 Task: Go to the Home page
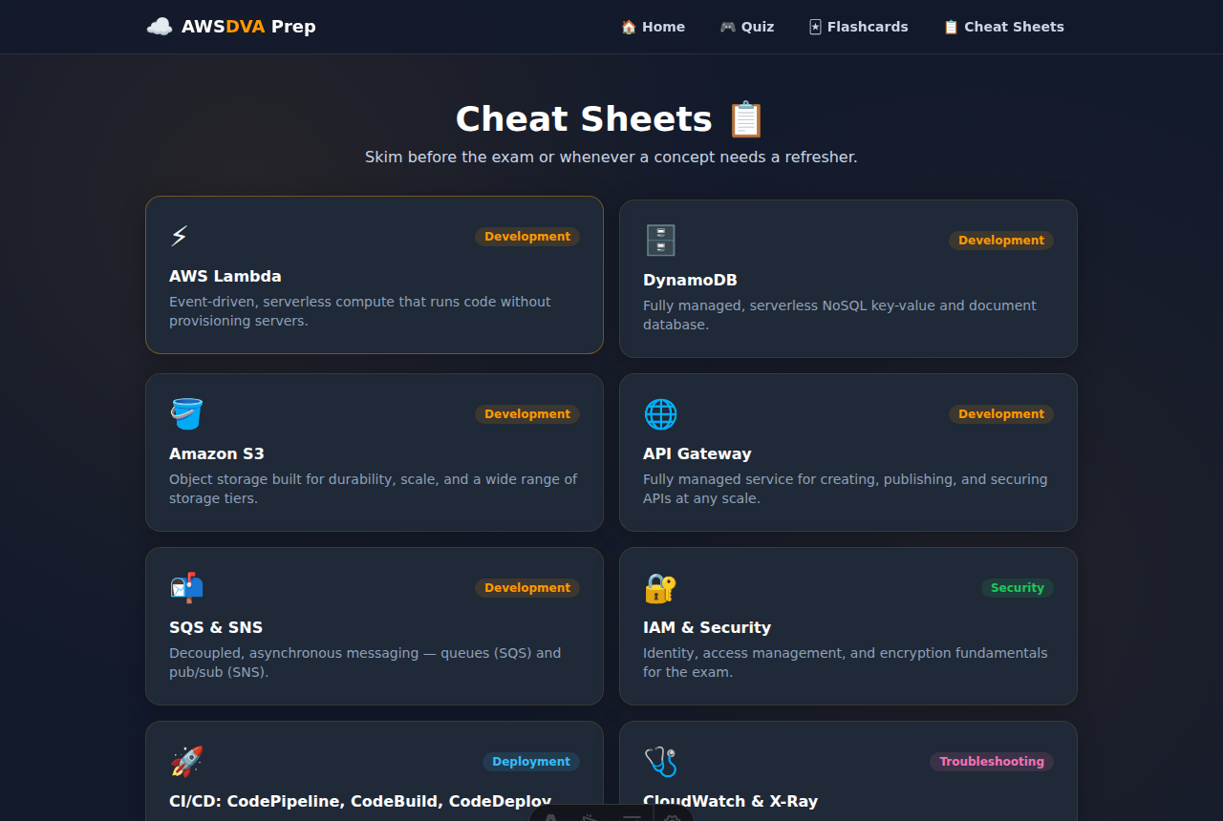pyautogui.click(x=654, y=27)
